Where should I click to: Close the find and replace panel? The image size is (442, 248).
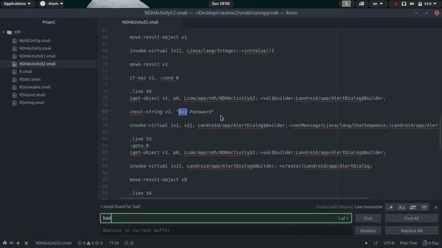tap(436, 207)
